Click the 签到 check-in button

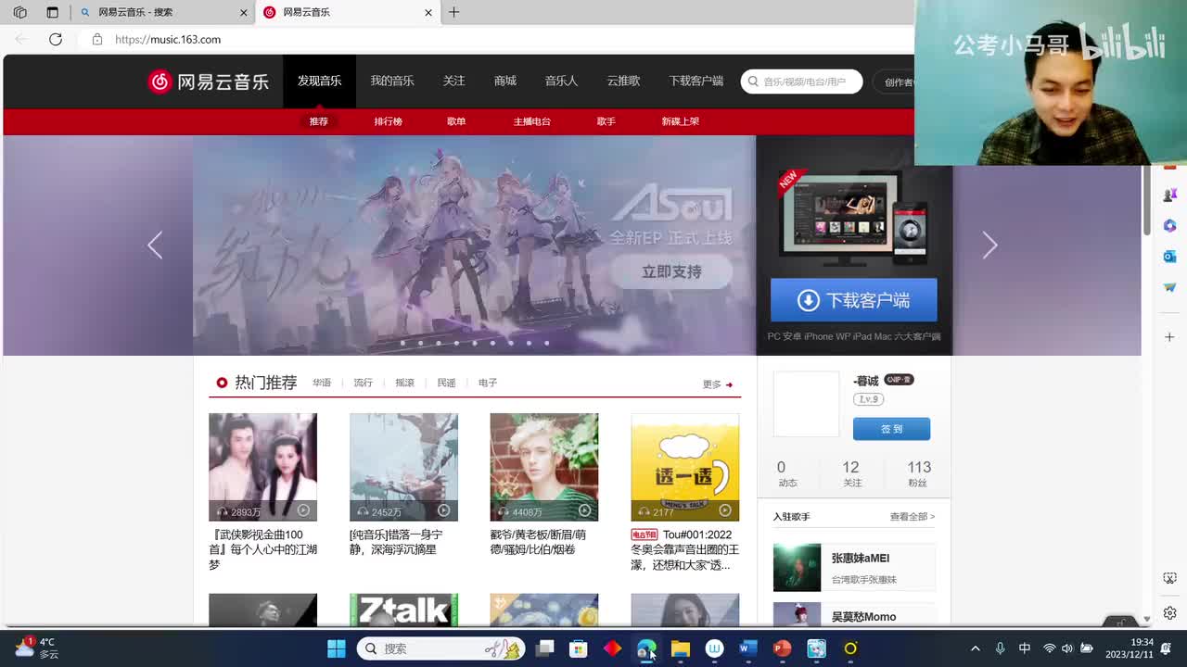tap(891, 429)
